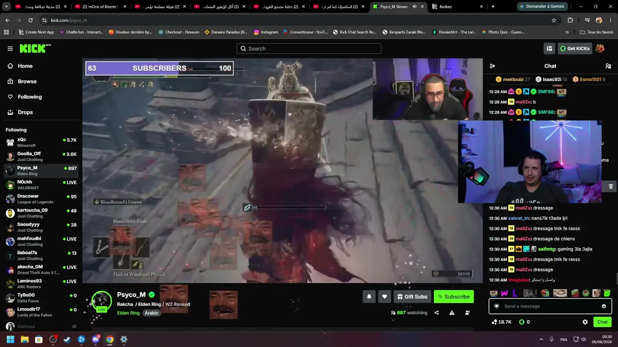
Task: Select N0chh channel in sidebar
Action: tap(41, 185)
